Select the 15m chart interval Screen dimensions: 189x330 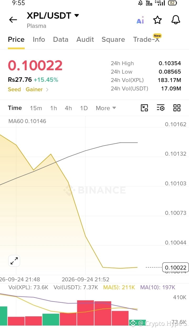36,108
